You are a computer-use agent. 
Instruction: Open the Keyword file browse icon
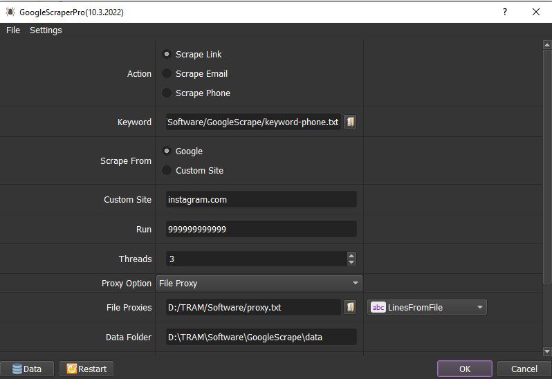[350, 122]
